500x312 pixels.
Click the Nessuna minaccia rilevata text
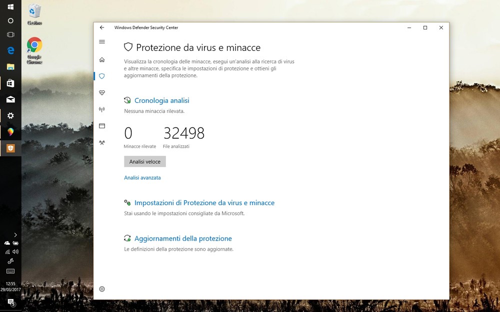coord(154,111)
